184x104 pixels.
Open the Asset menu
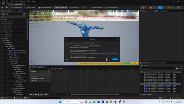pos(16,1)
